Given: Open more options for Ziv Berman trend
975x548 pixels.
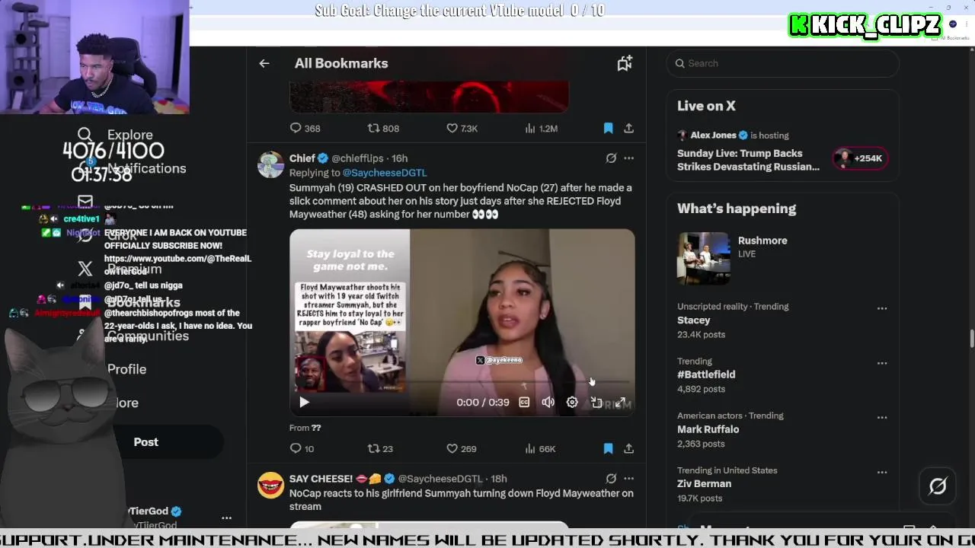Looking at the screenshot, I should coord(882,472).
